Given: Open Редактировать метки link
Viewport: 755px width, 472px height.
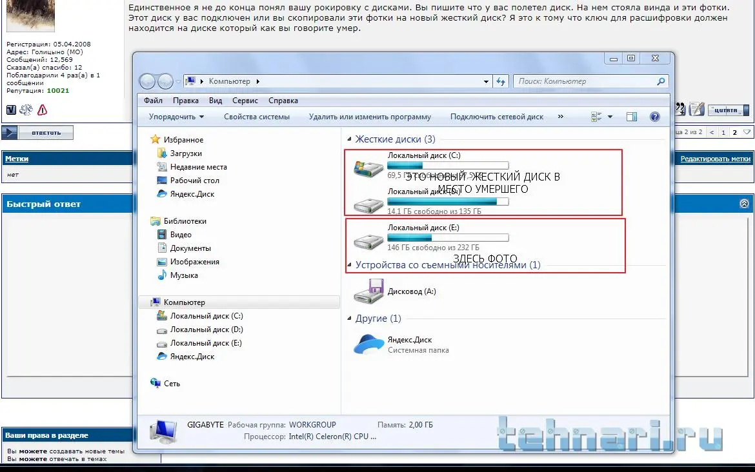Looking at the screenshot, I should (x=715, y=159).
